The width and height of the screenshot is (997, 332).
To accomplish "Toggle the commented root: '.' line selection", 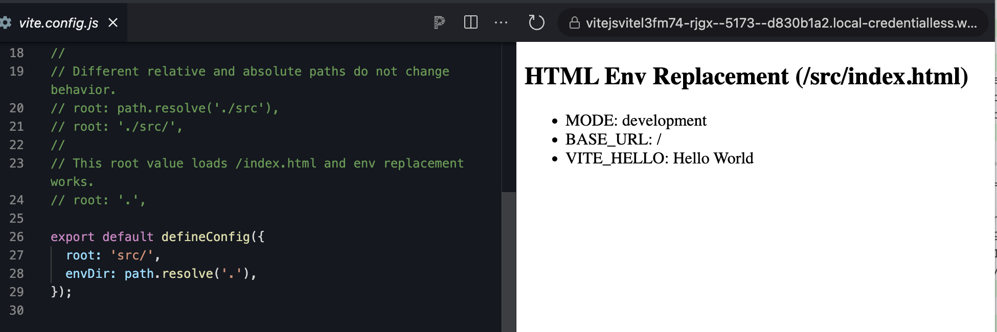I will point(97,200).
